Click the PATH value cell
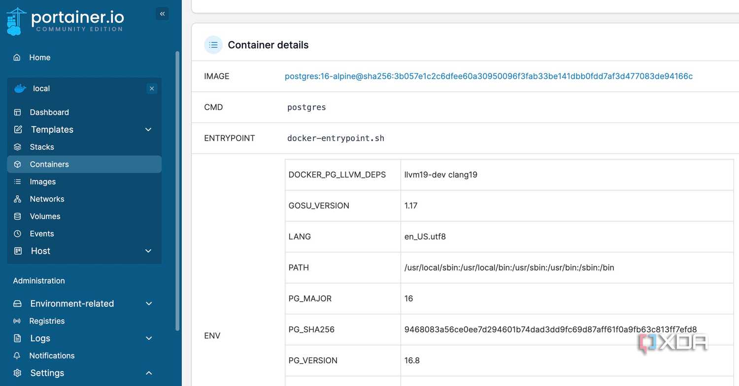 click(x=567, y=267)
